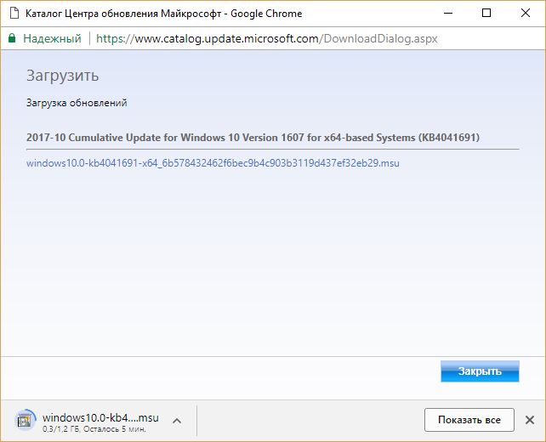546x442 pixels.
Task: Click the "Загрузить" heading
Action: point(63,76)
